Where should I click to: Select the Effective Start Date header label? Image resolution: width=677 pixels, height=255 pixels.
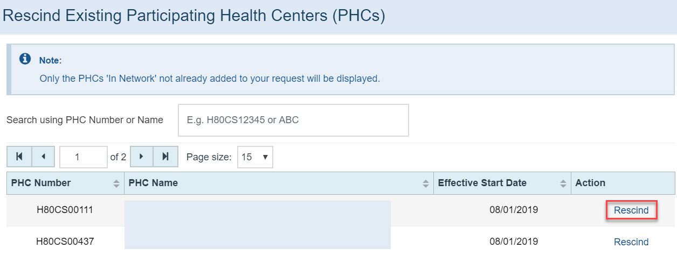click(x=482, y=183)
